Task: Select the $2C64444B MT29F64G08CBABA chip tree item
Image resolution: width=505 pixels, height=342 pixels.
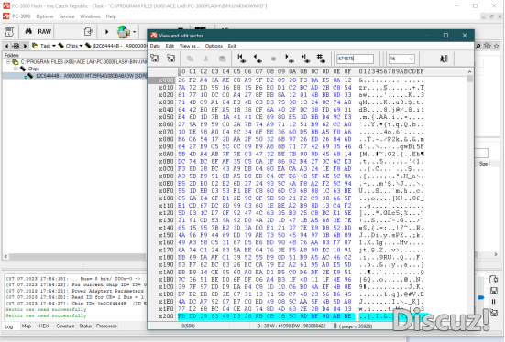Action: coord(91,76)
